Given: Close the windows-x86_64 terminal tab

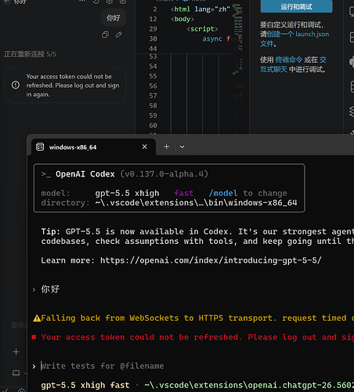Looking at the screenshot, I should 145,147.
